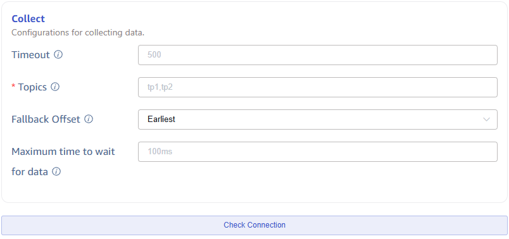Image resolution: width=509 pixels, height=239 pixels.
Task: Click the Timeout field label
Action: point(30,55)
